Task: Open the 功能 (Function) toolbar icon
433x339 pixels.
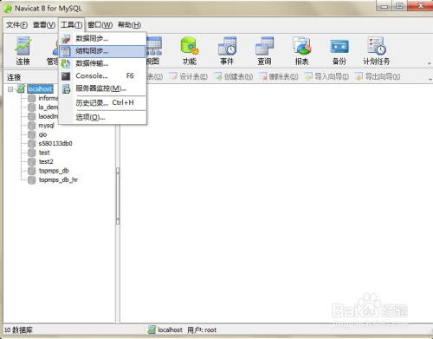Action: [x=190, y=51]
